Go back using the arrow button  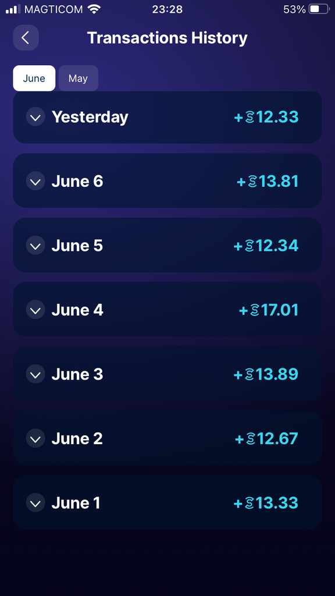tap(26, 38)
